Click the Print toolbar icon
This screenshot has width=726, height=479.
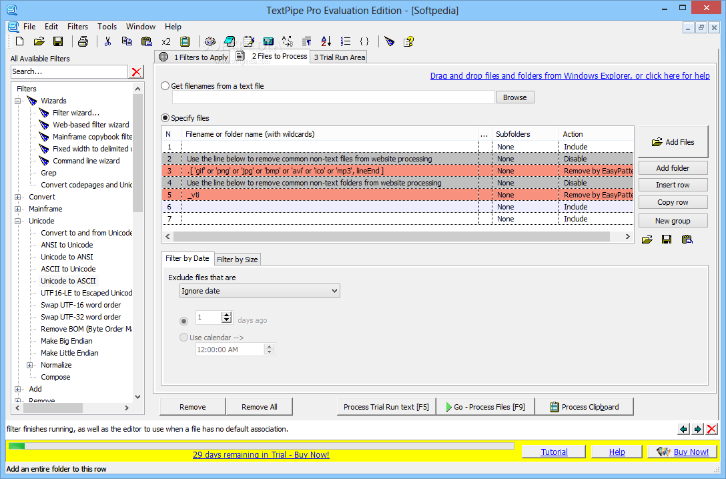coord(83,41)
